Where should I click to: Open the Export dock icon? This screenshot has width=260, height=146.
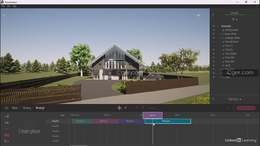6,141
